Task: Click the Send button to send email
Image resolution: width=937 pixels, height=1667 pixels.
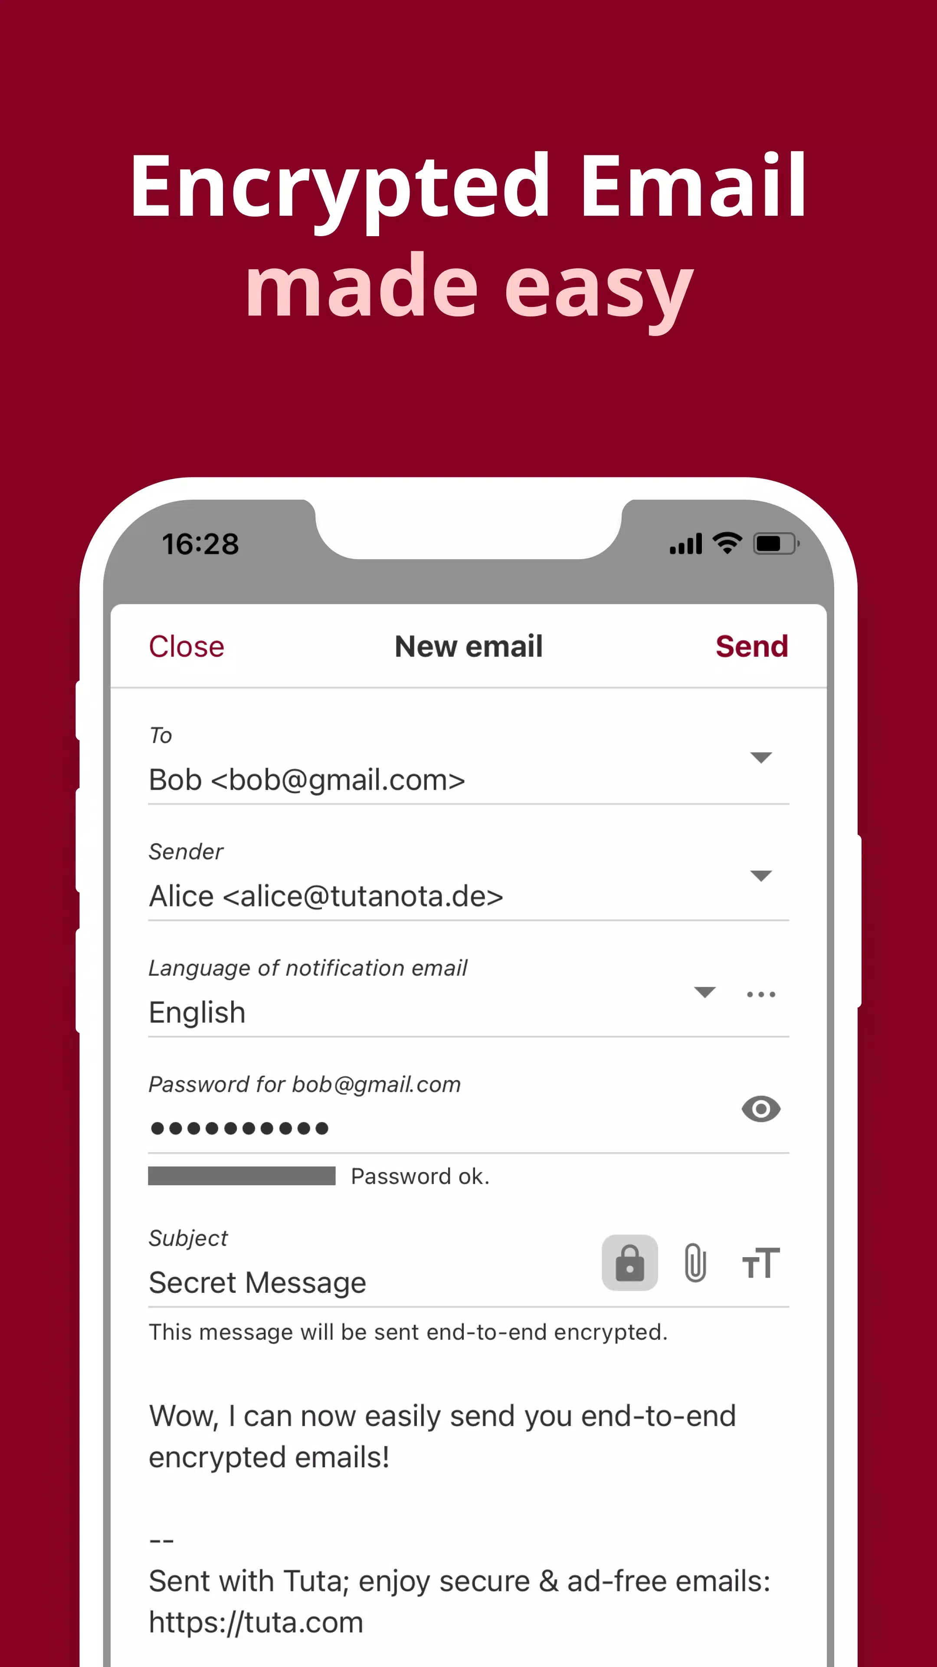Action: click(x=753, y=646)
